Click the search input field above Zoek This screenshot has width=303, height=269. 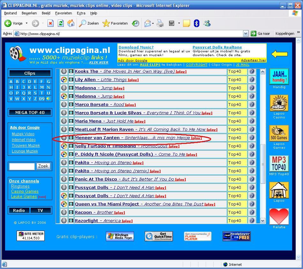pos(22,166)
